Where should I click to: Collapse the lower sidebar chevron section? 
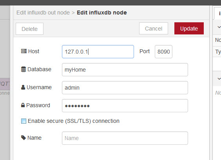click(219, 79)
